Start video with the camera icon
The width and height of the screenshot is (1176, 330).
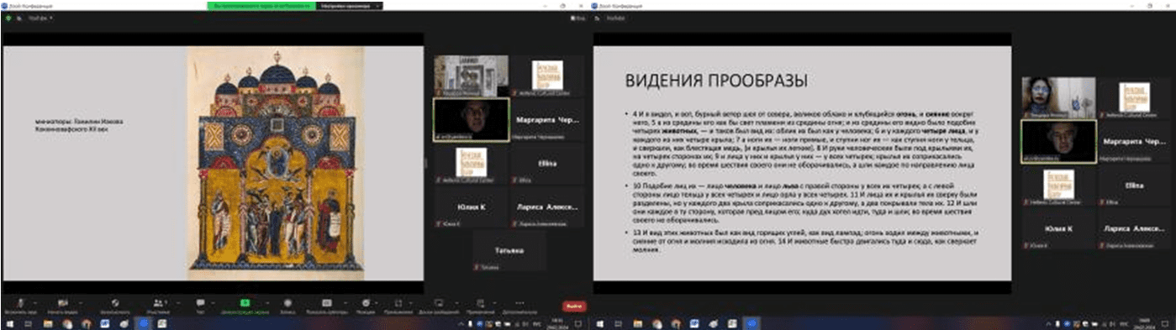63,302
